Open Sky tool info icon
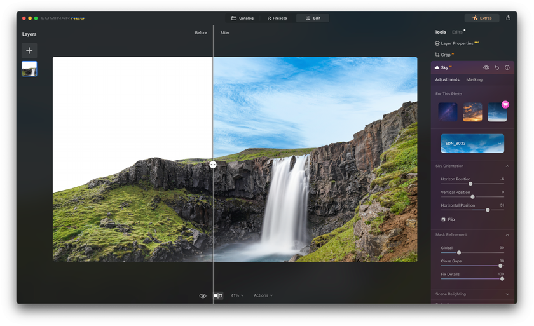Image resolution: width=534 pixels, height=326 pixels. coord(507,68)
